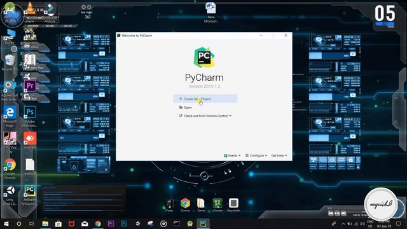Select the New Microsoft Word document icon
The width and height of the screenshot is (407, 229).
210,13
